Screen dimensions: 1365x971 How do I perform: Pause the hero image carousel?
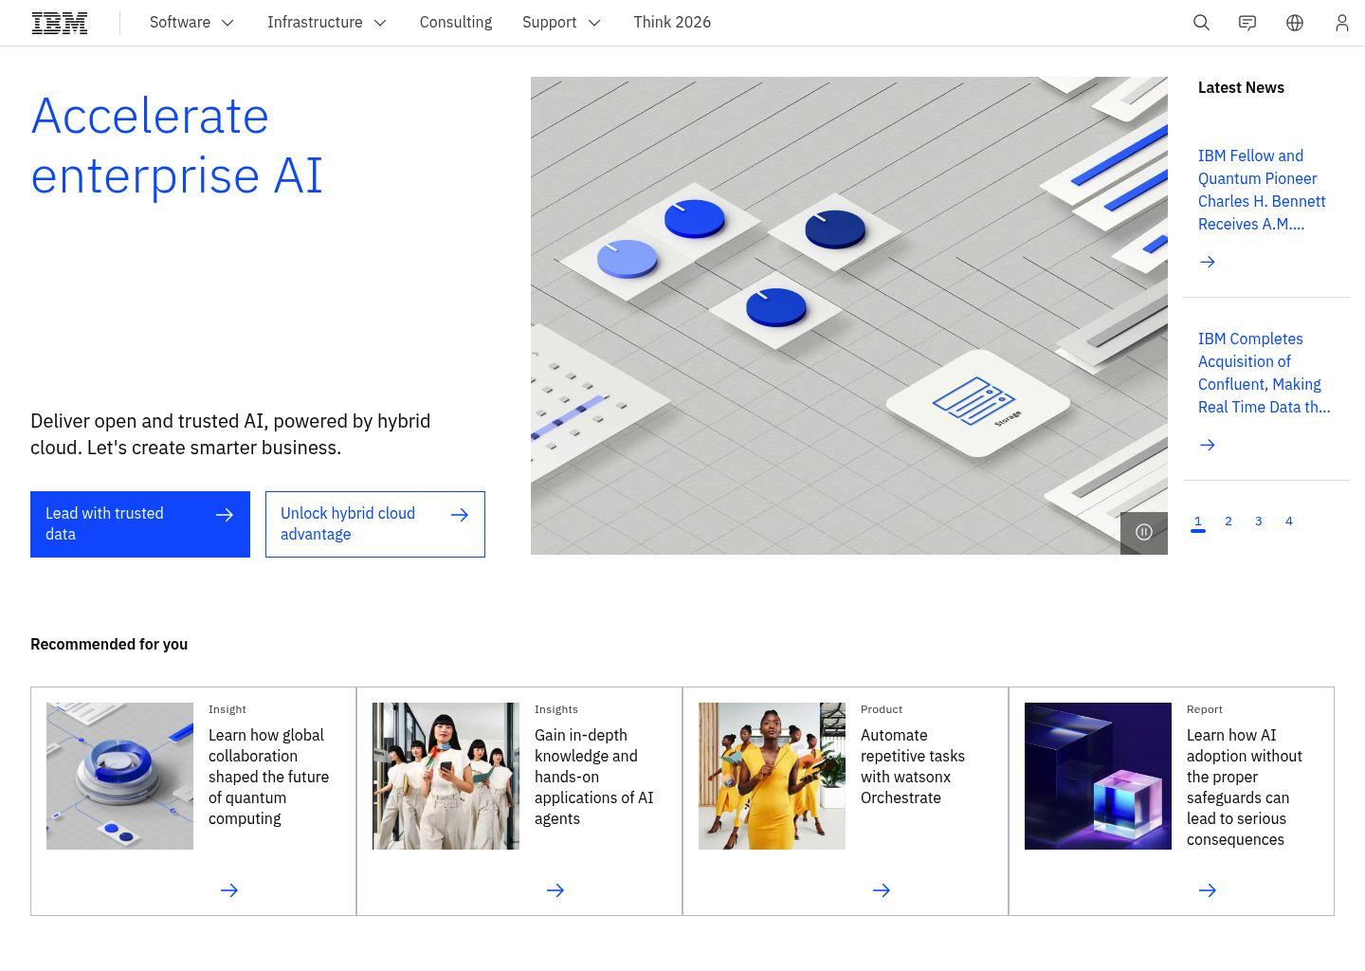(x=1143, y=532)
